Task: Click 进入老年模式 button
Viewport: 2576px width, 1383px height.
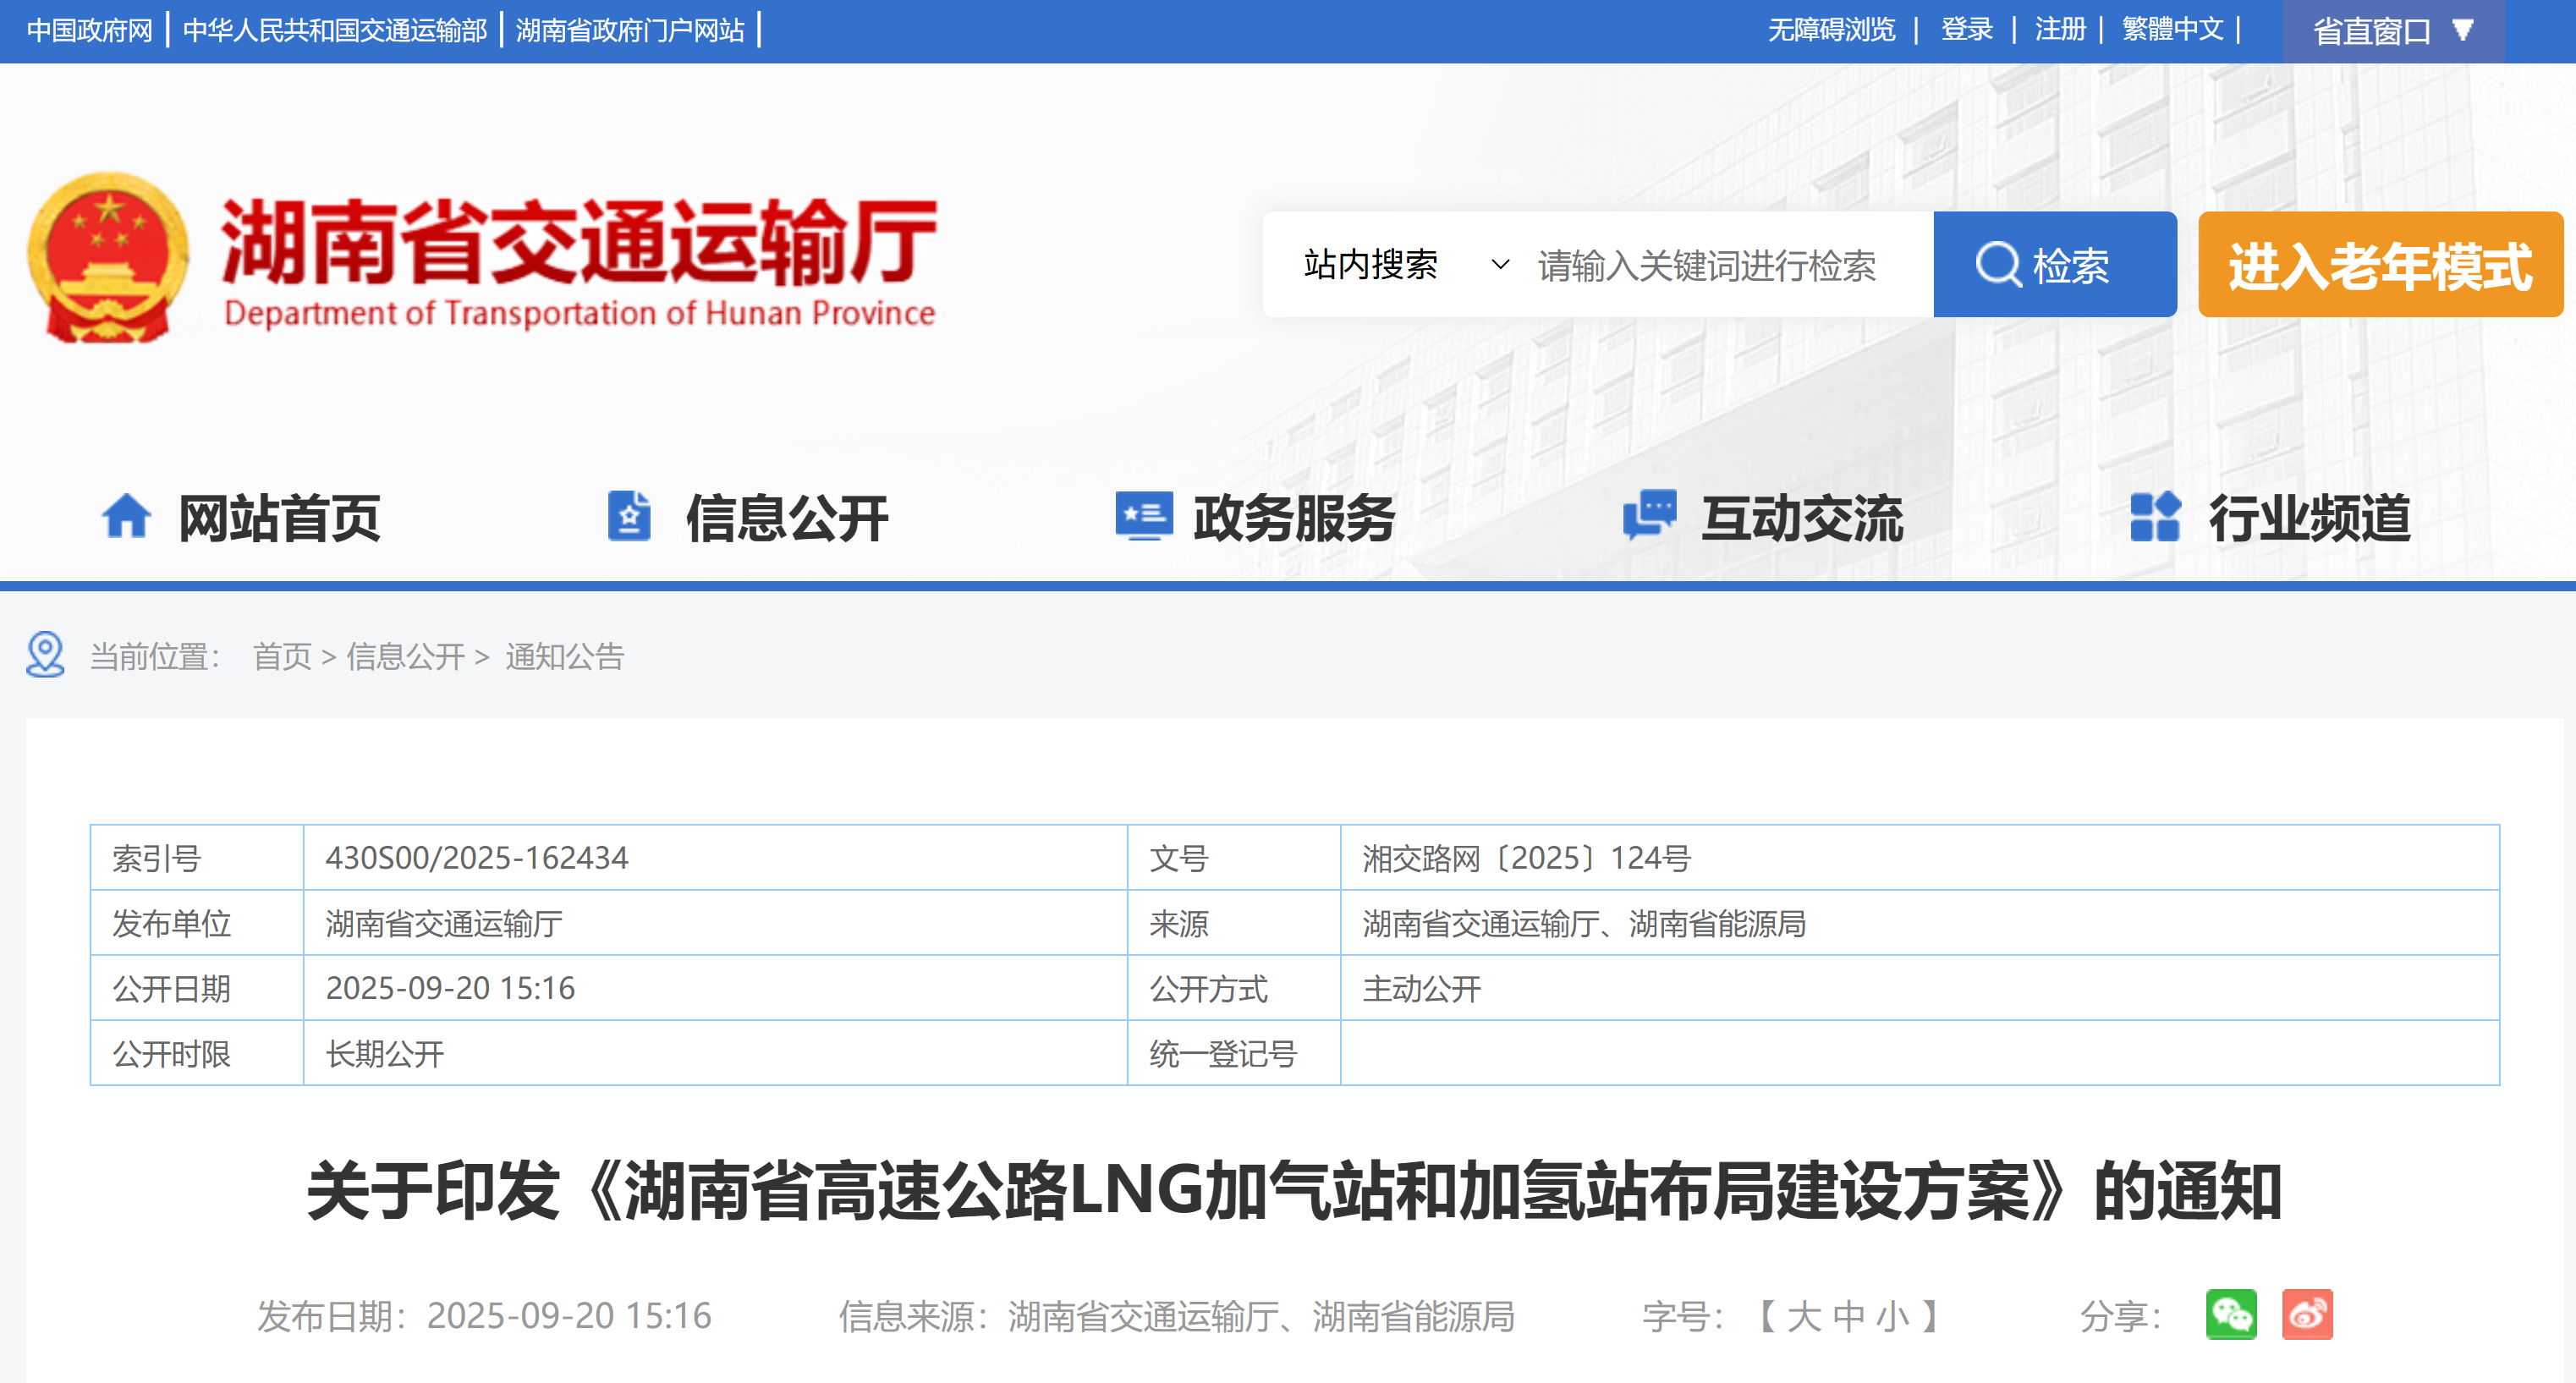Action: [2379, 265]
